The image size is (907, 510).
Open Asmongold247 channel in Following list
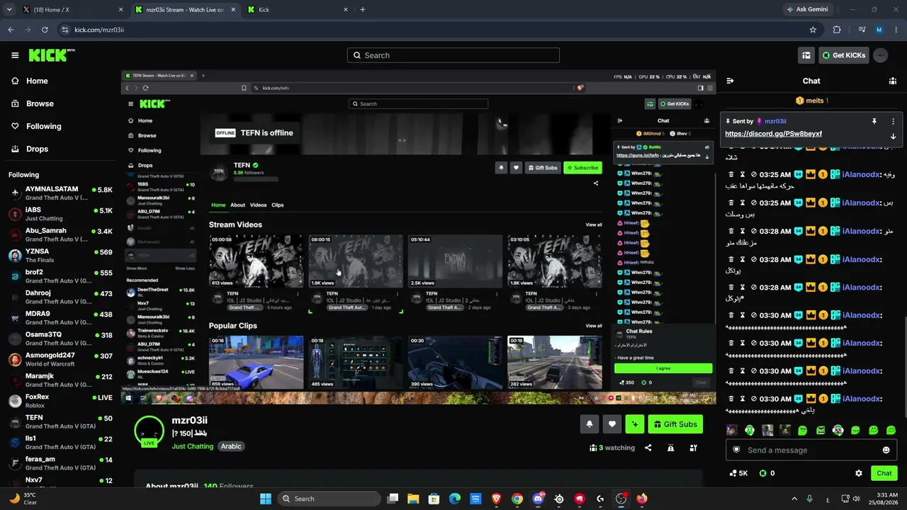(x=60, y=359)
